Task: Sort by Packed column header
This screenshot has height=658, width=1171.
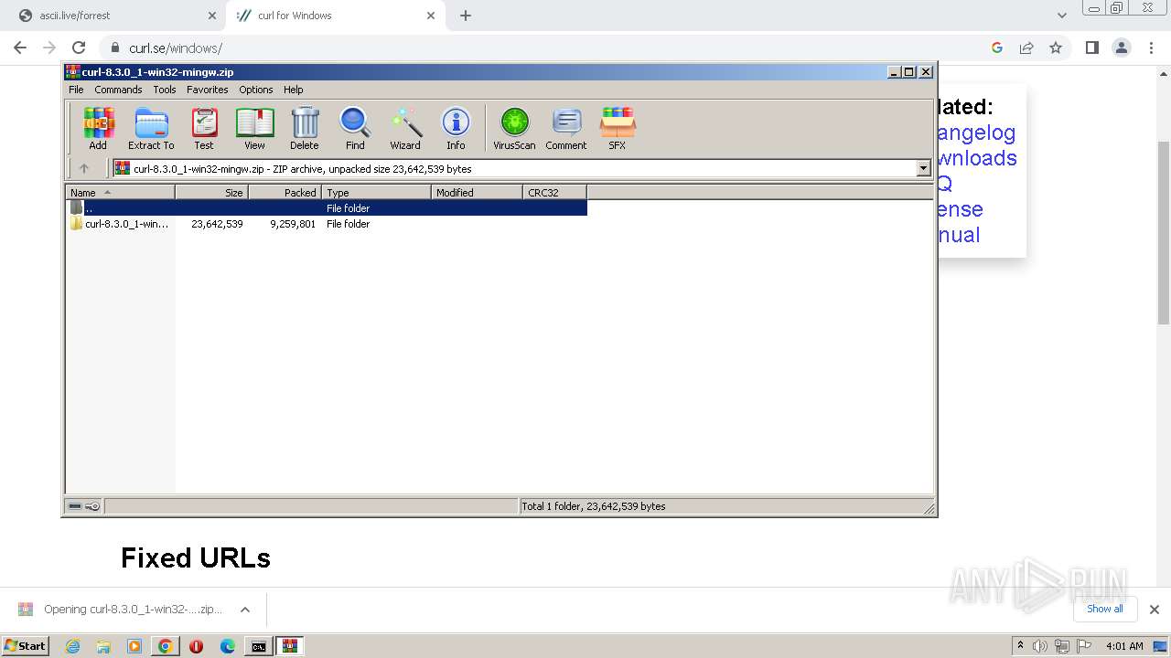Action: tap(285, 192)
